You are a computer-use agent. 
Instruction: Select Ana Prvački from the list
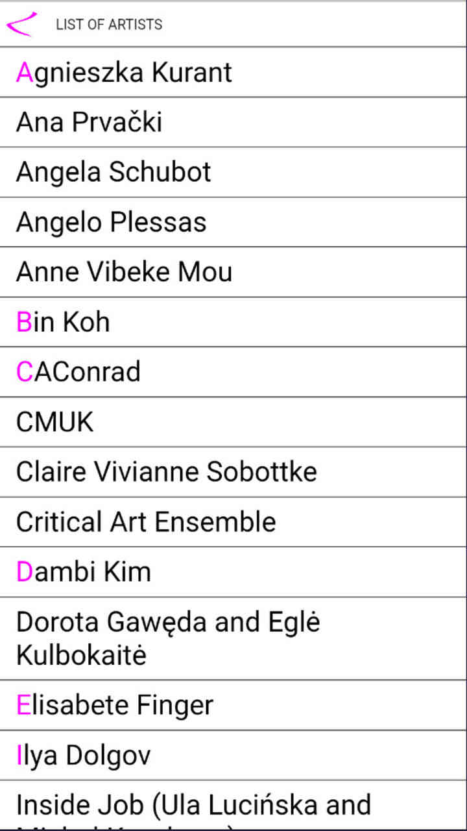tap(90, 122)
